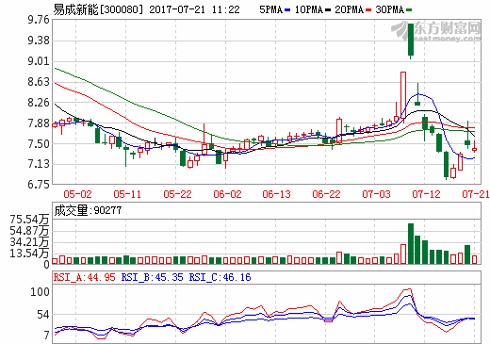This screenshot has height=344, width=490.
Task: Click the RSI_A:44.95 indicator value
Action: pos(85,277)
